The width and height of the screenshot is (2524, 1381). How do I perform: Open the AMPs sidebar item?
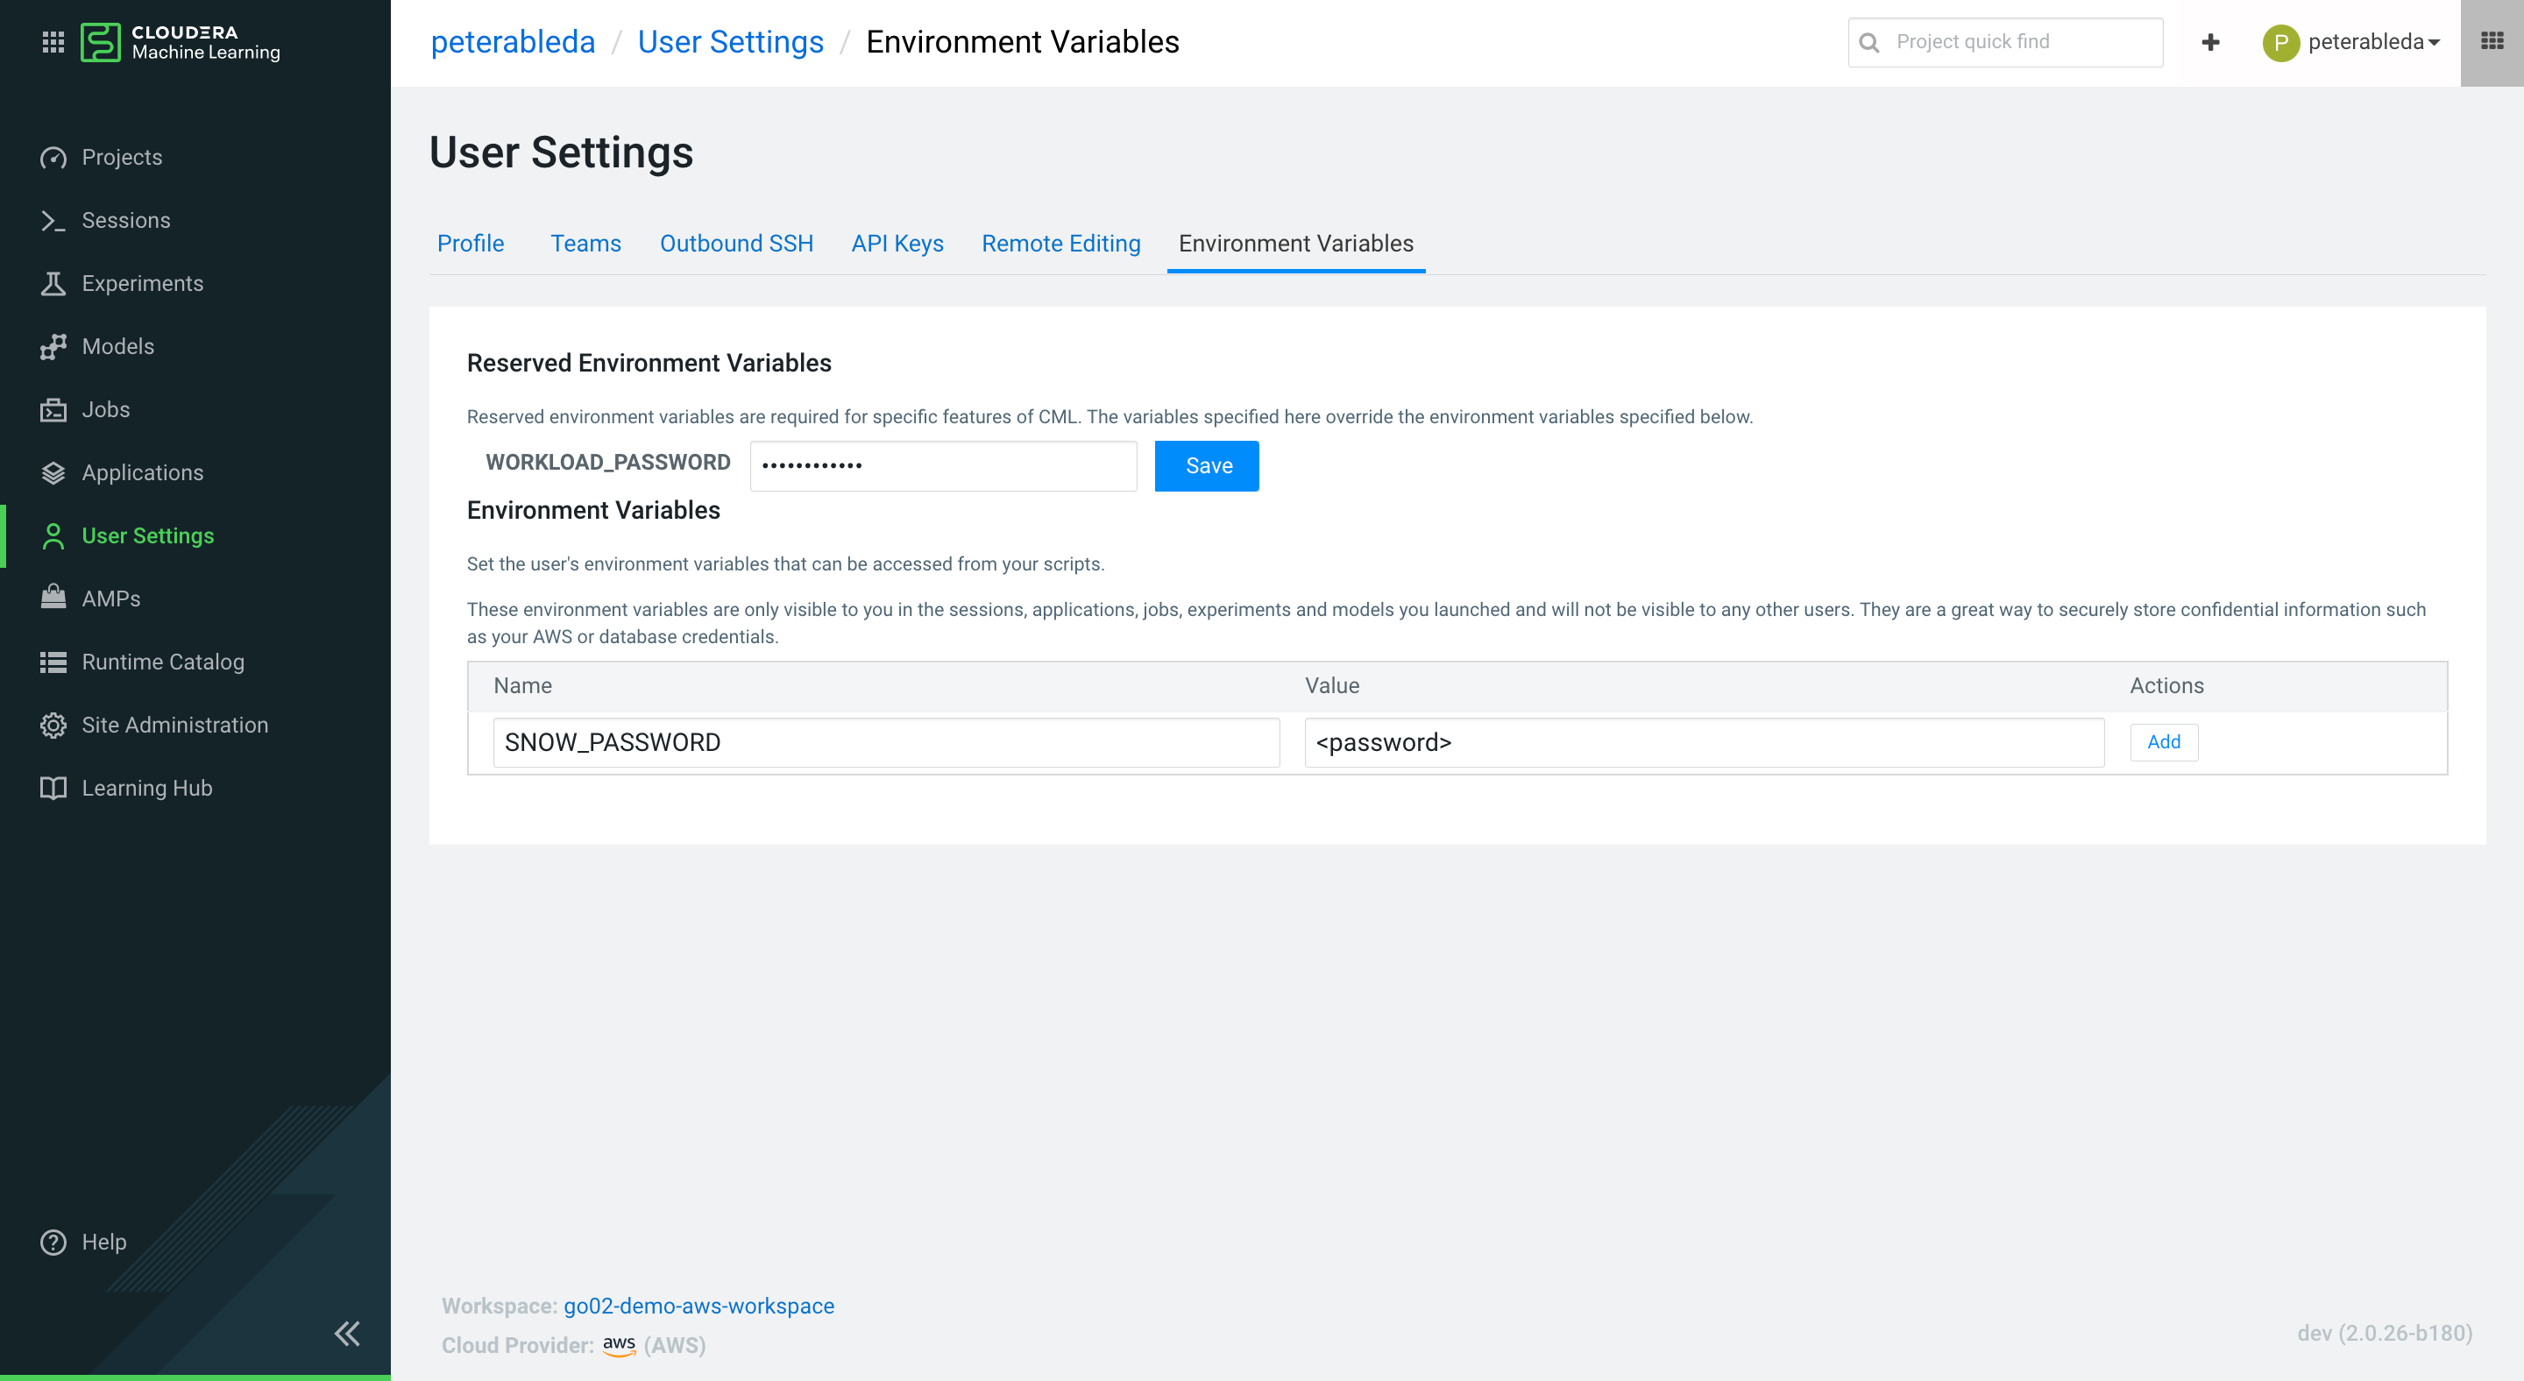pos(110,598)
